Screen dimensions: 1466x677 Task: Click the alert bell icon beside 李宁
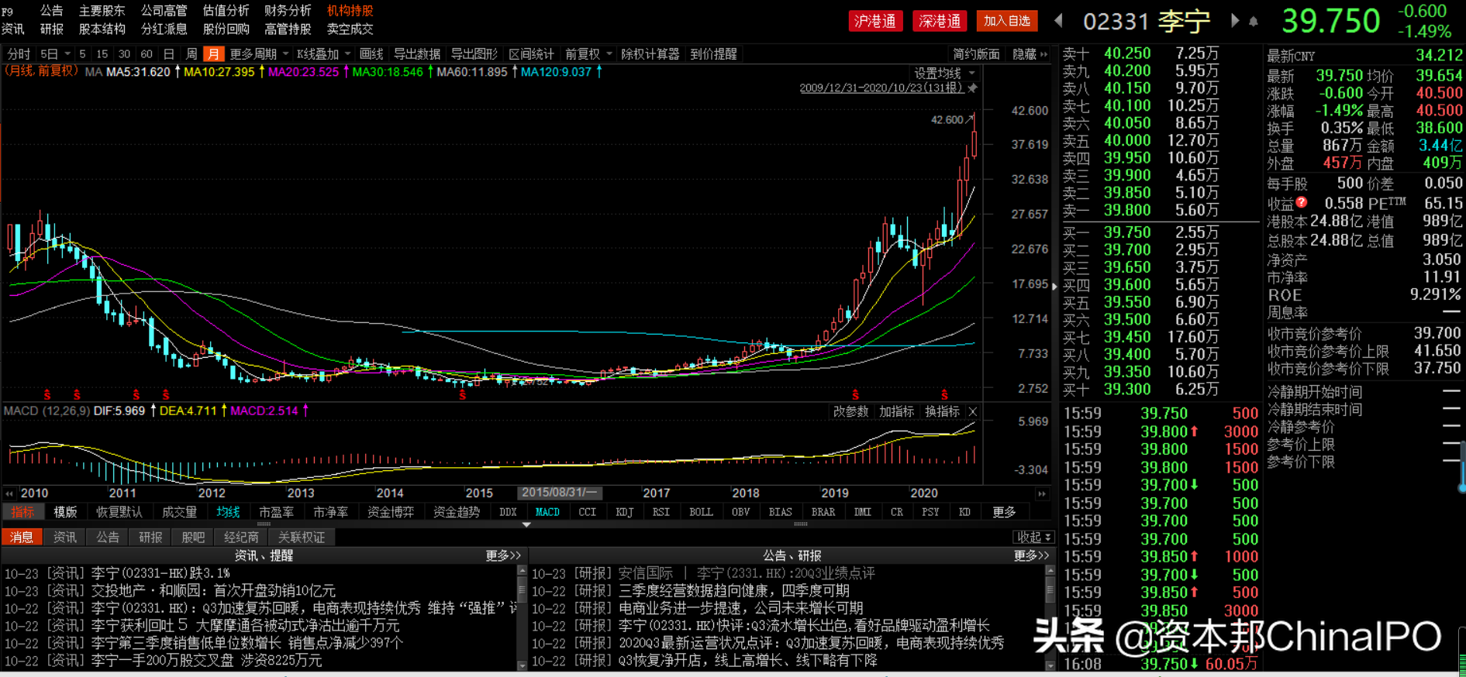(1254, 22)
